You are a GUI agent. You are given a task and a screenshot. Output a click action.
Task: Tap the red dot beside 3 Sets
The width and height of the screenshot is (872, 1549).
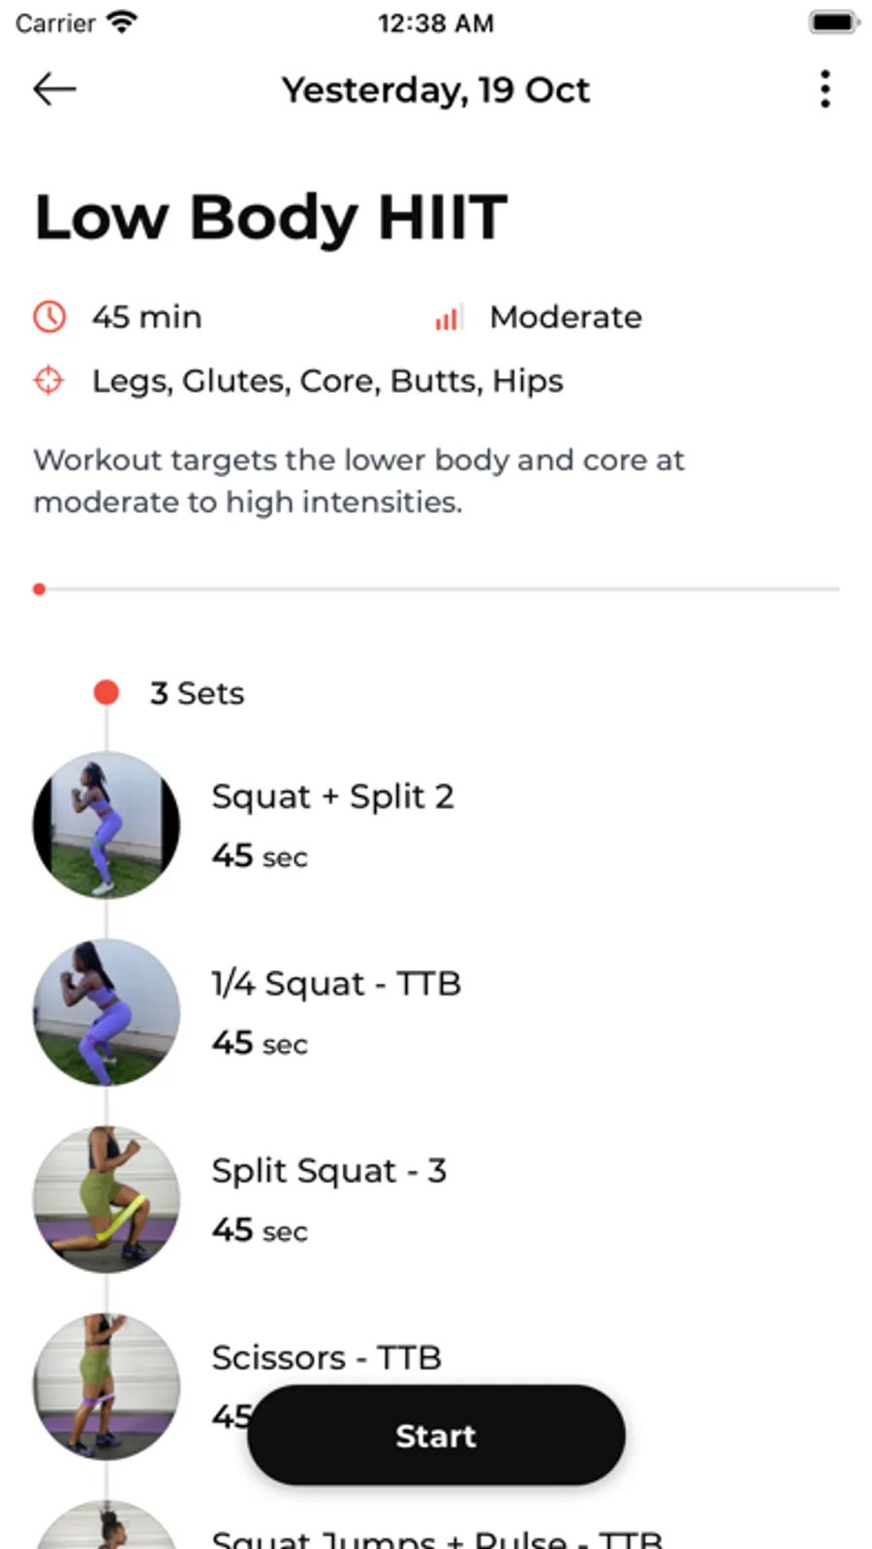pyautogui.click(x=106, y=692)
